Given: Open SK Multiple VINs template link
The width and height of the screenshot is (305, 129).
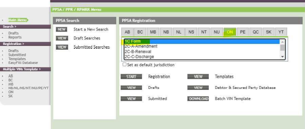Looking at the screenshot, I should 11,96.
